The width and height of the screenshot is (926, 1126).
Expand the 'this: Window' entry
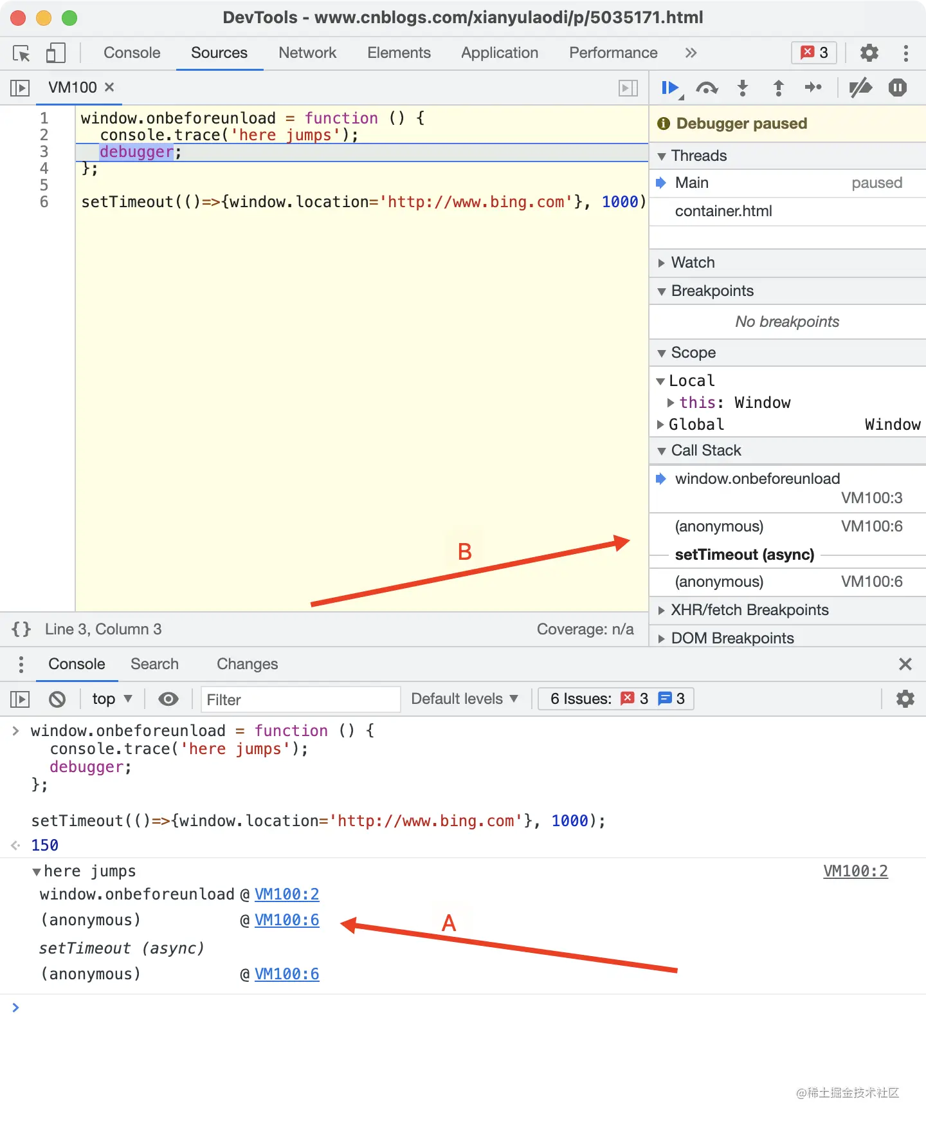[671, 403]
